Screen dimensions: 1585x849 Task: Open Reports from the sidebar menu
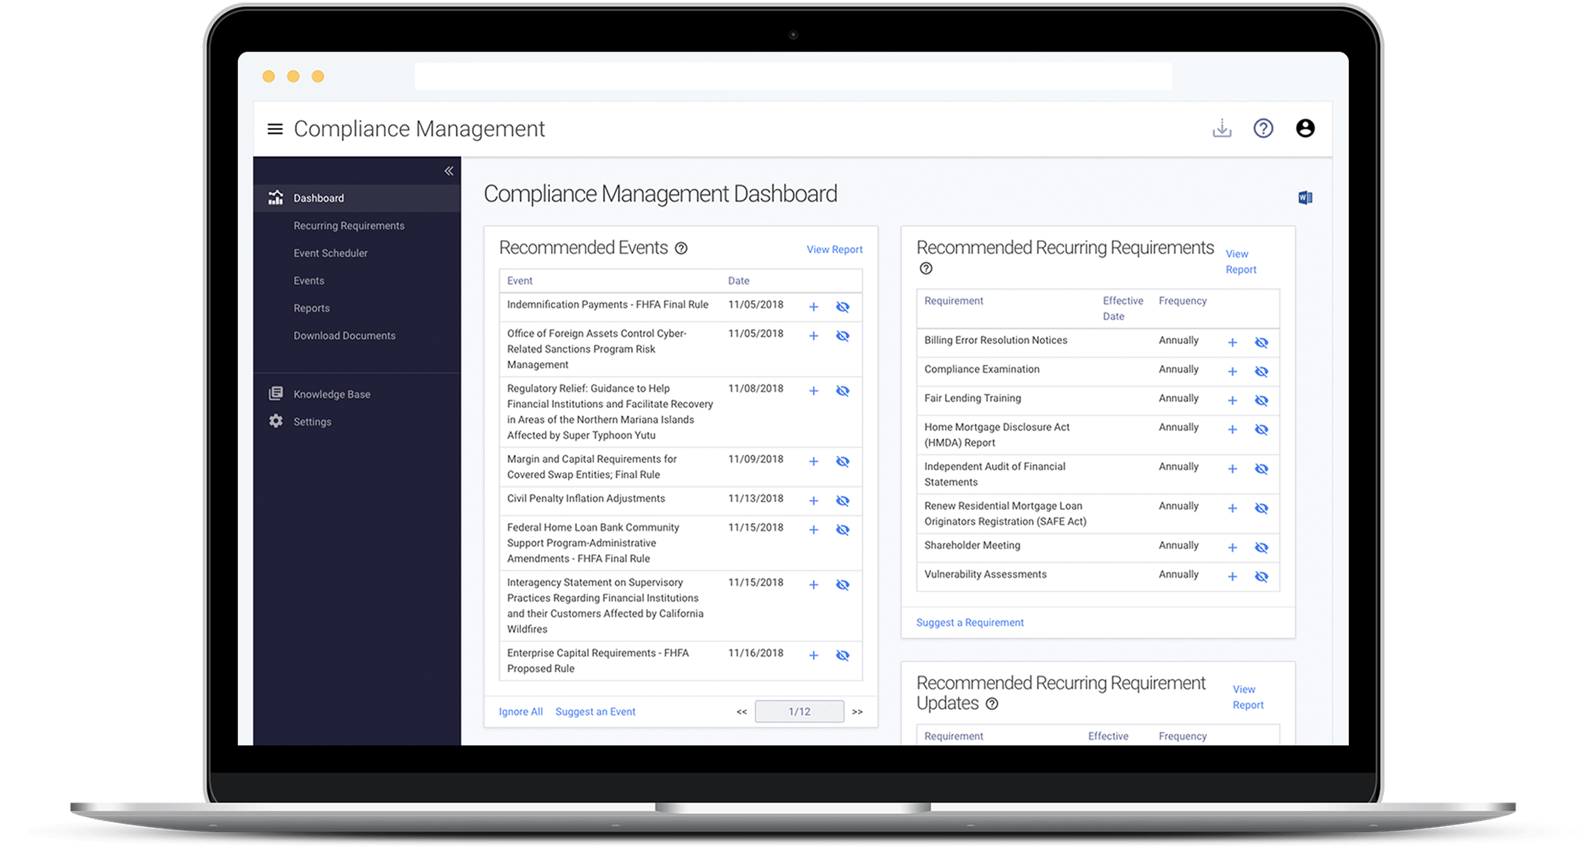pyautogui.click(x=312, y=308)
